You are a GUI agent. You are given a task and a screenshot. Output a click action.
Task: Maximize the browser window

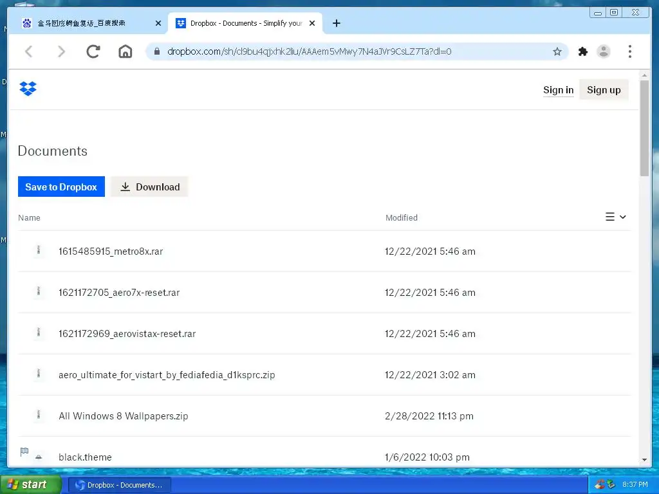point(614,13)
